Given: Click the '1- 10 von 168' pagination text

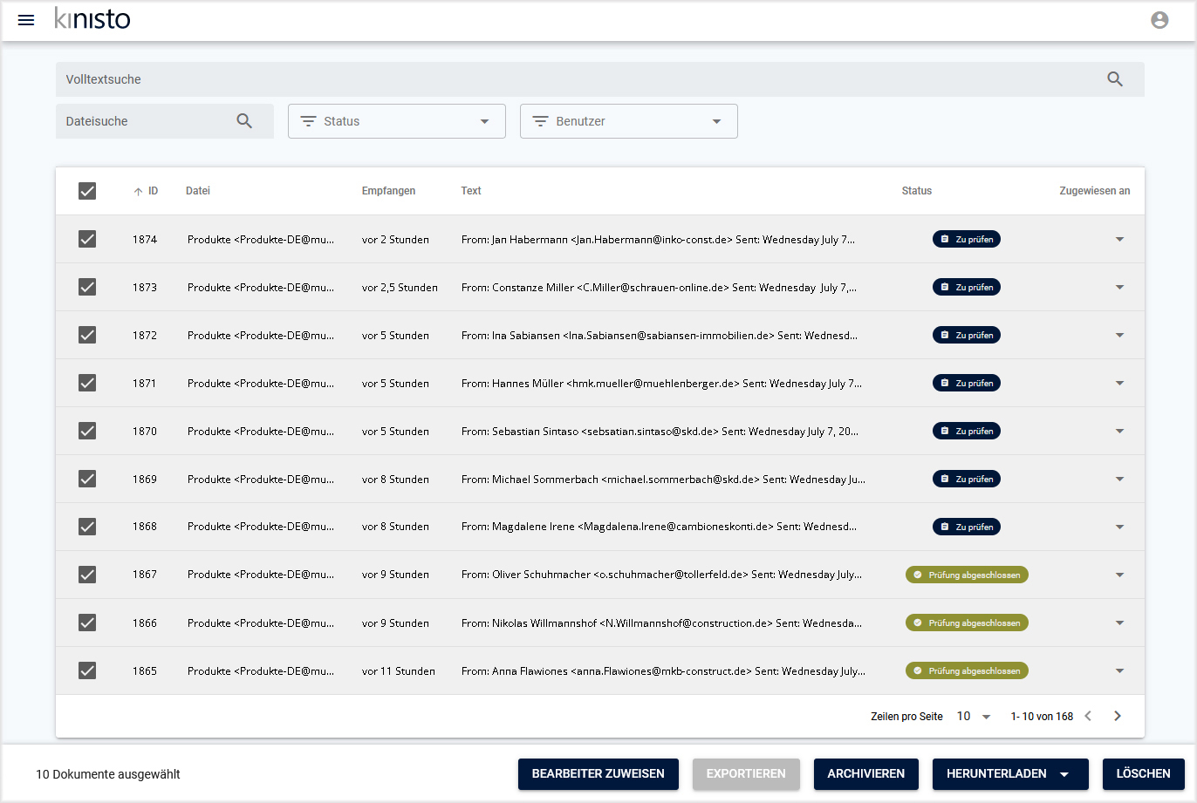Looking at the screenshot, I should click(1042, 717).
